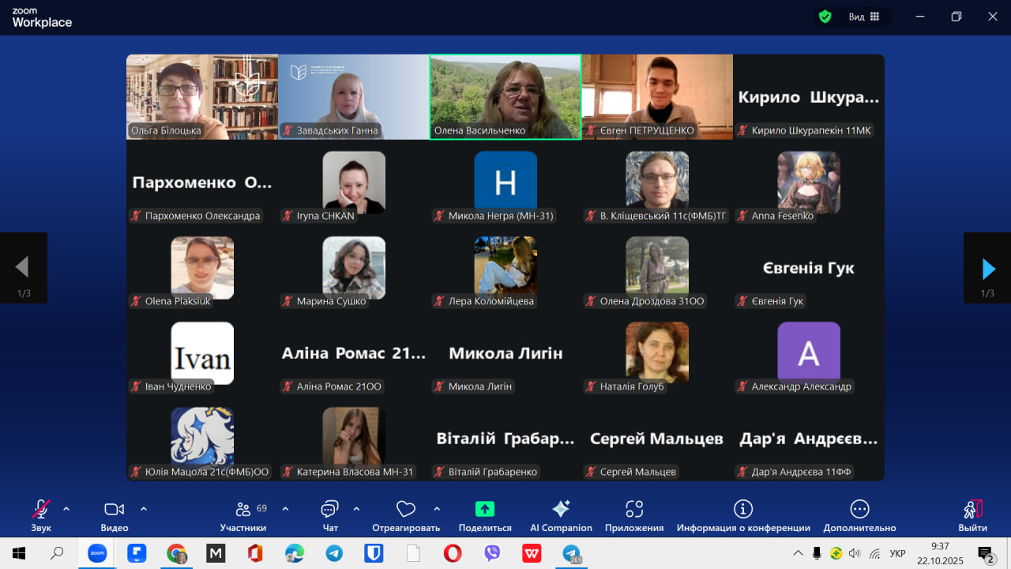Screen dimensions: 1011x569
Task: Open the Участники participants panel
Action: [243, 515]
